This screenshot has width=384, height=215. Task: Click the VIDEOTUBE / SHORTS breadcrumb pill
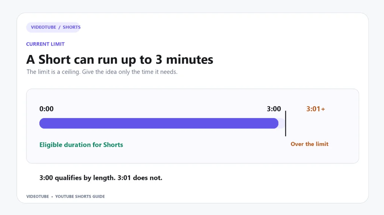(x=53, y=27)
